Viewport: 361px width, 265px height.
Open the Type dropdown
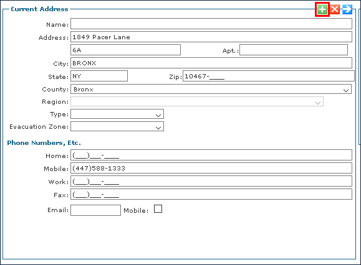pyautogui.click(x=117, y=114)
